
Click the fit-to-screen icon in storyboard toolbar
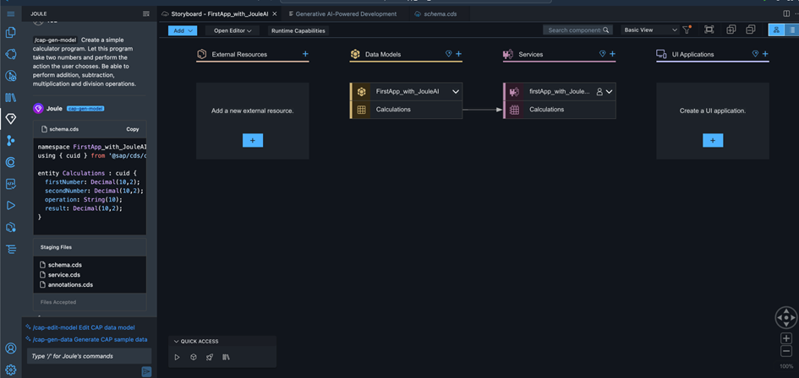(709, 30)
